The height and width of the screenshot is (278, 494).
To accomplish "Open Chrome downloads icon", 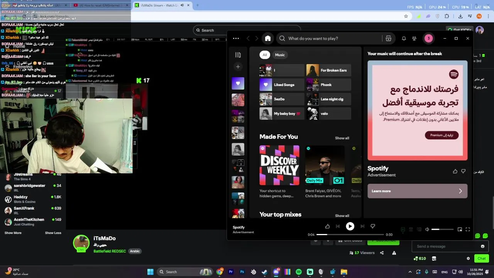I will point(460,16).
